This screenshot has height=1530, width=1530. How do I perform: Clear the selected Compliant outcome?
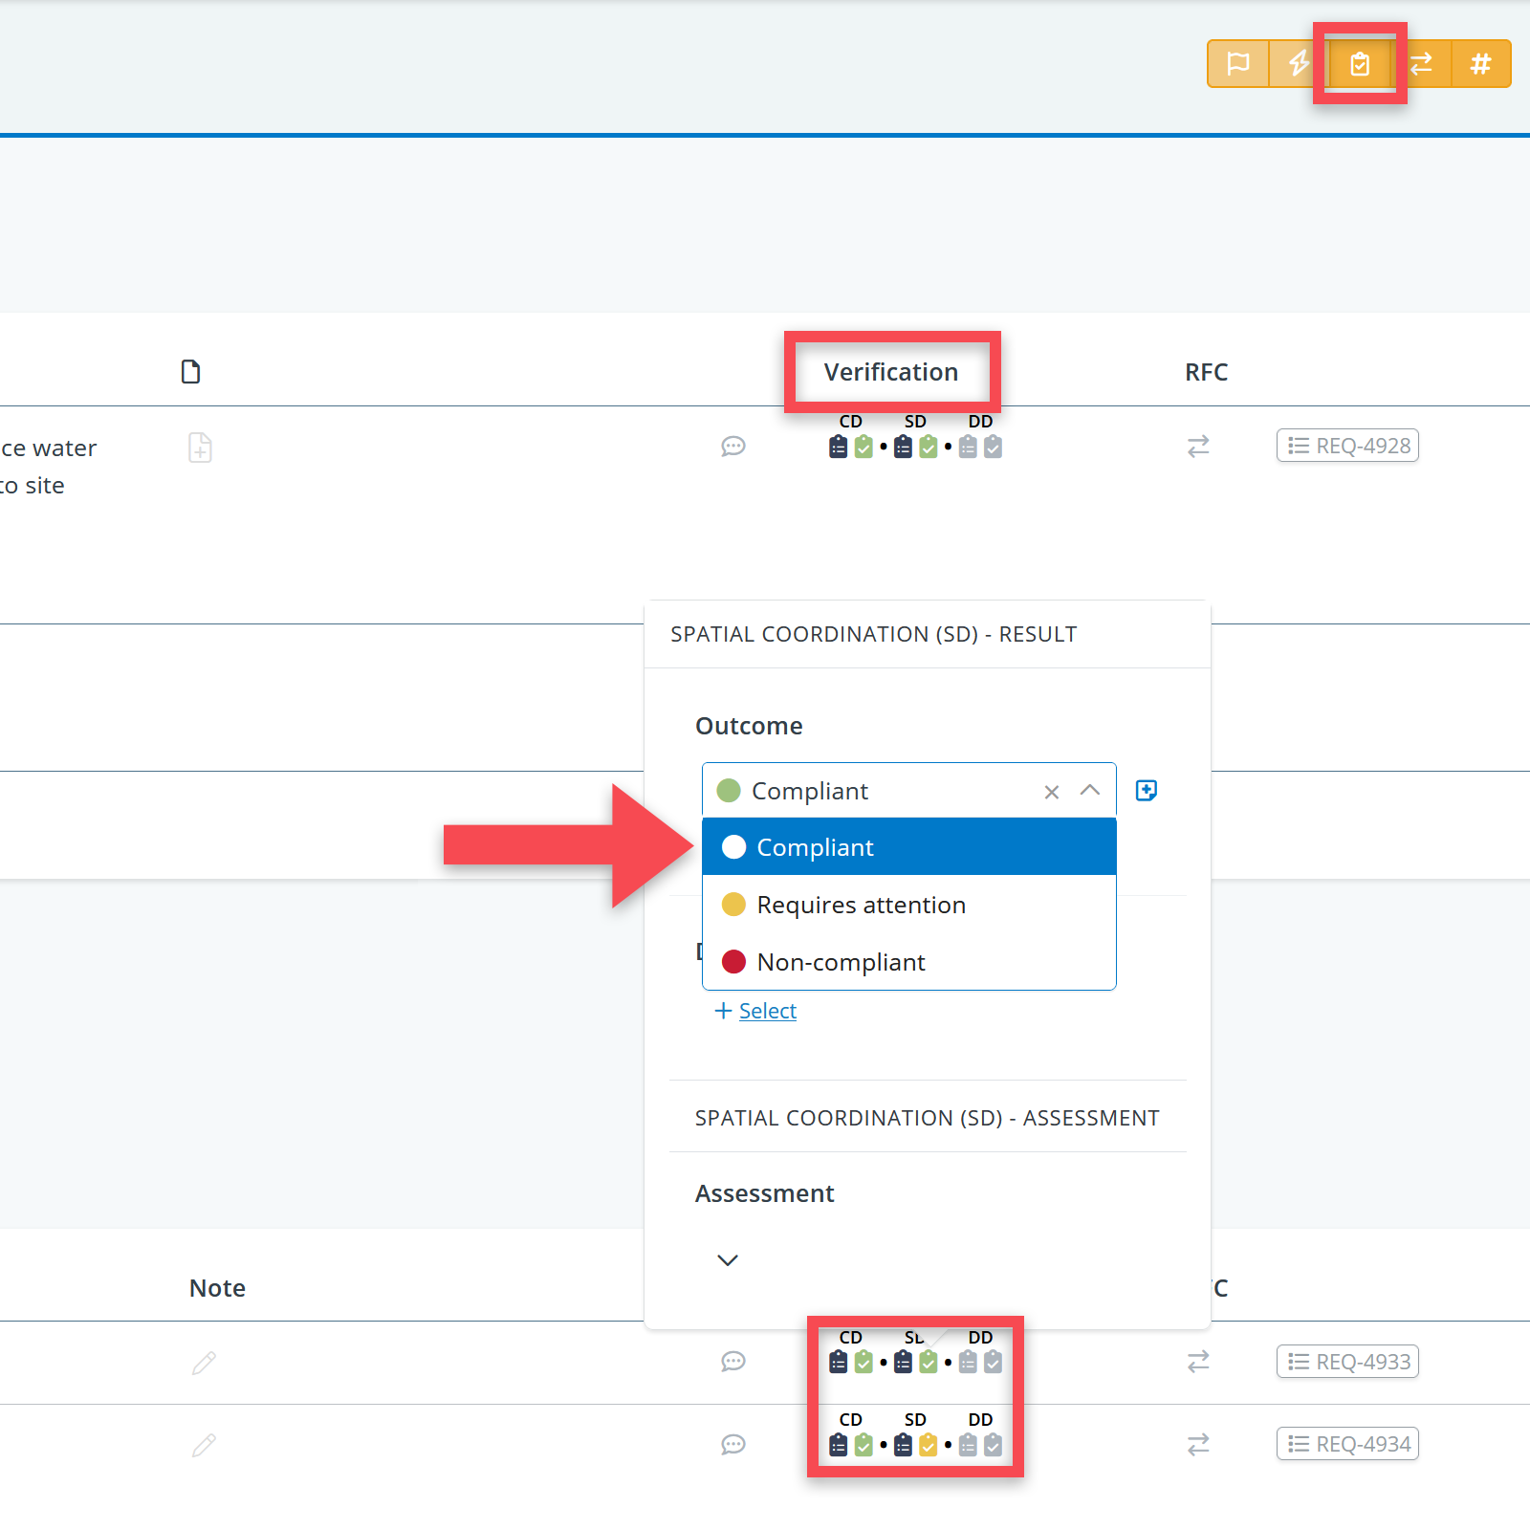click(1052, 792)
